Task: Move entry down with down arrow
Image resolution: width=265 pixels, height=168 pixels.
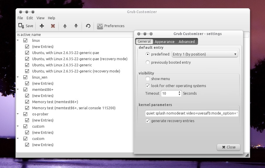Action: click(x=76, y=26)
